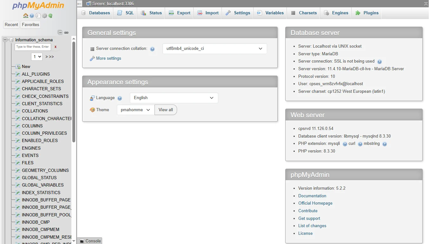Viewport: 429px width, 244px height.
Task: Switch to the Settings tab
Action: pos(238,13)
